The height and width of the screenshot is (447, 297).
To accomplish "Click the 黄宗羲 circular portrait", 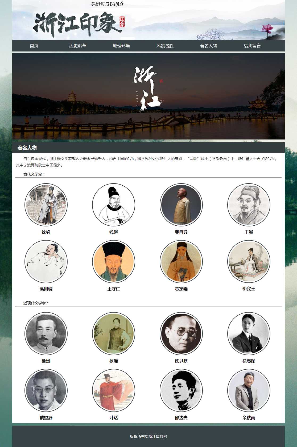I will pyautogui.click(x=181, y=262).
